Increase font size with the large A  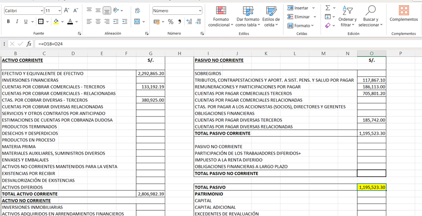point(67,10)
